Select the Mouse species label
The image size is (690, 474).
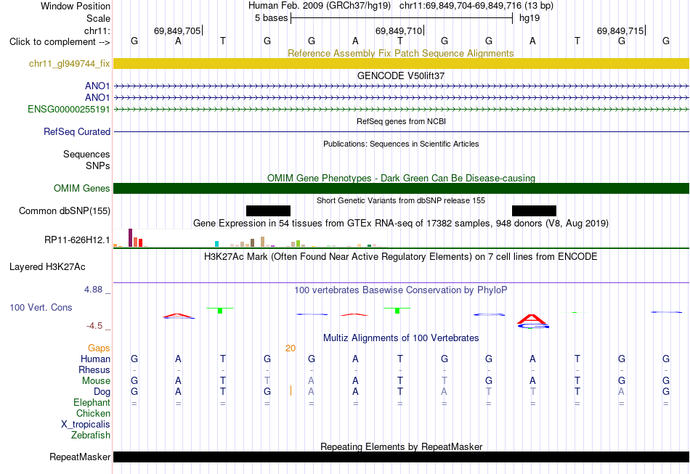pos(96,381)
